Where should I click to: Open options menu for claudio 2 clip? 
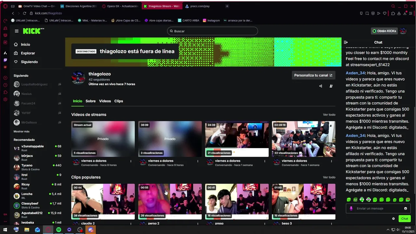coord(131,224)
